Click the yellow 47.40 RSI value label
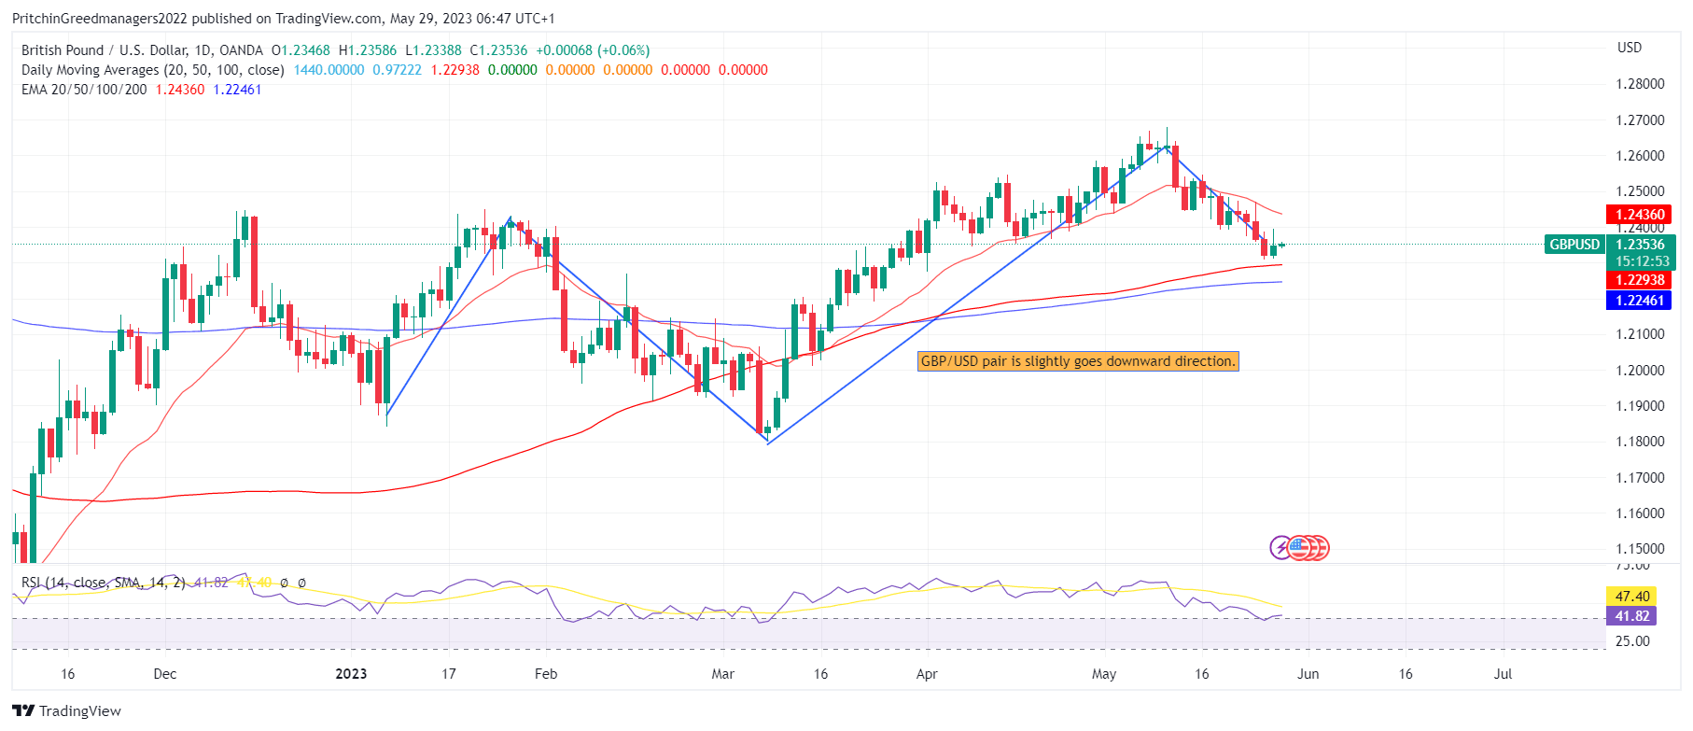 [1632, 597]
